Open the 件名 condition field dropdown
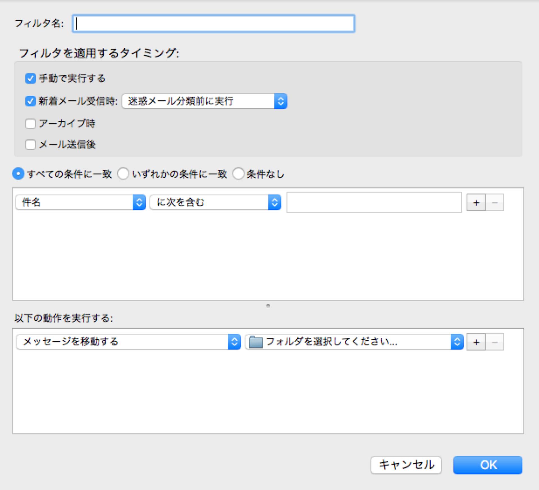Screen dimensions: 539x490 point(80,202)
